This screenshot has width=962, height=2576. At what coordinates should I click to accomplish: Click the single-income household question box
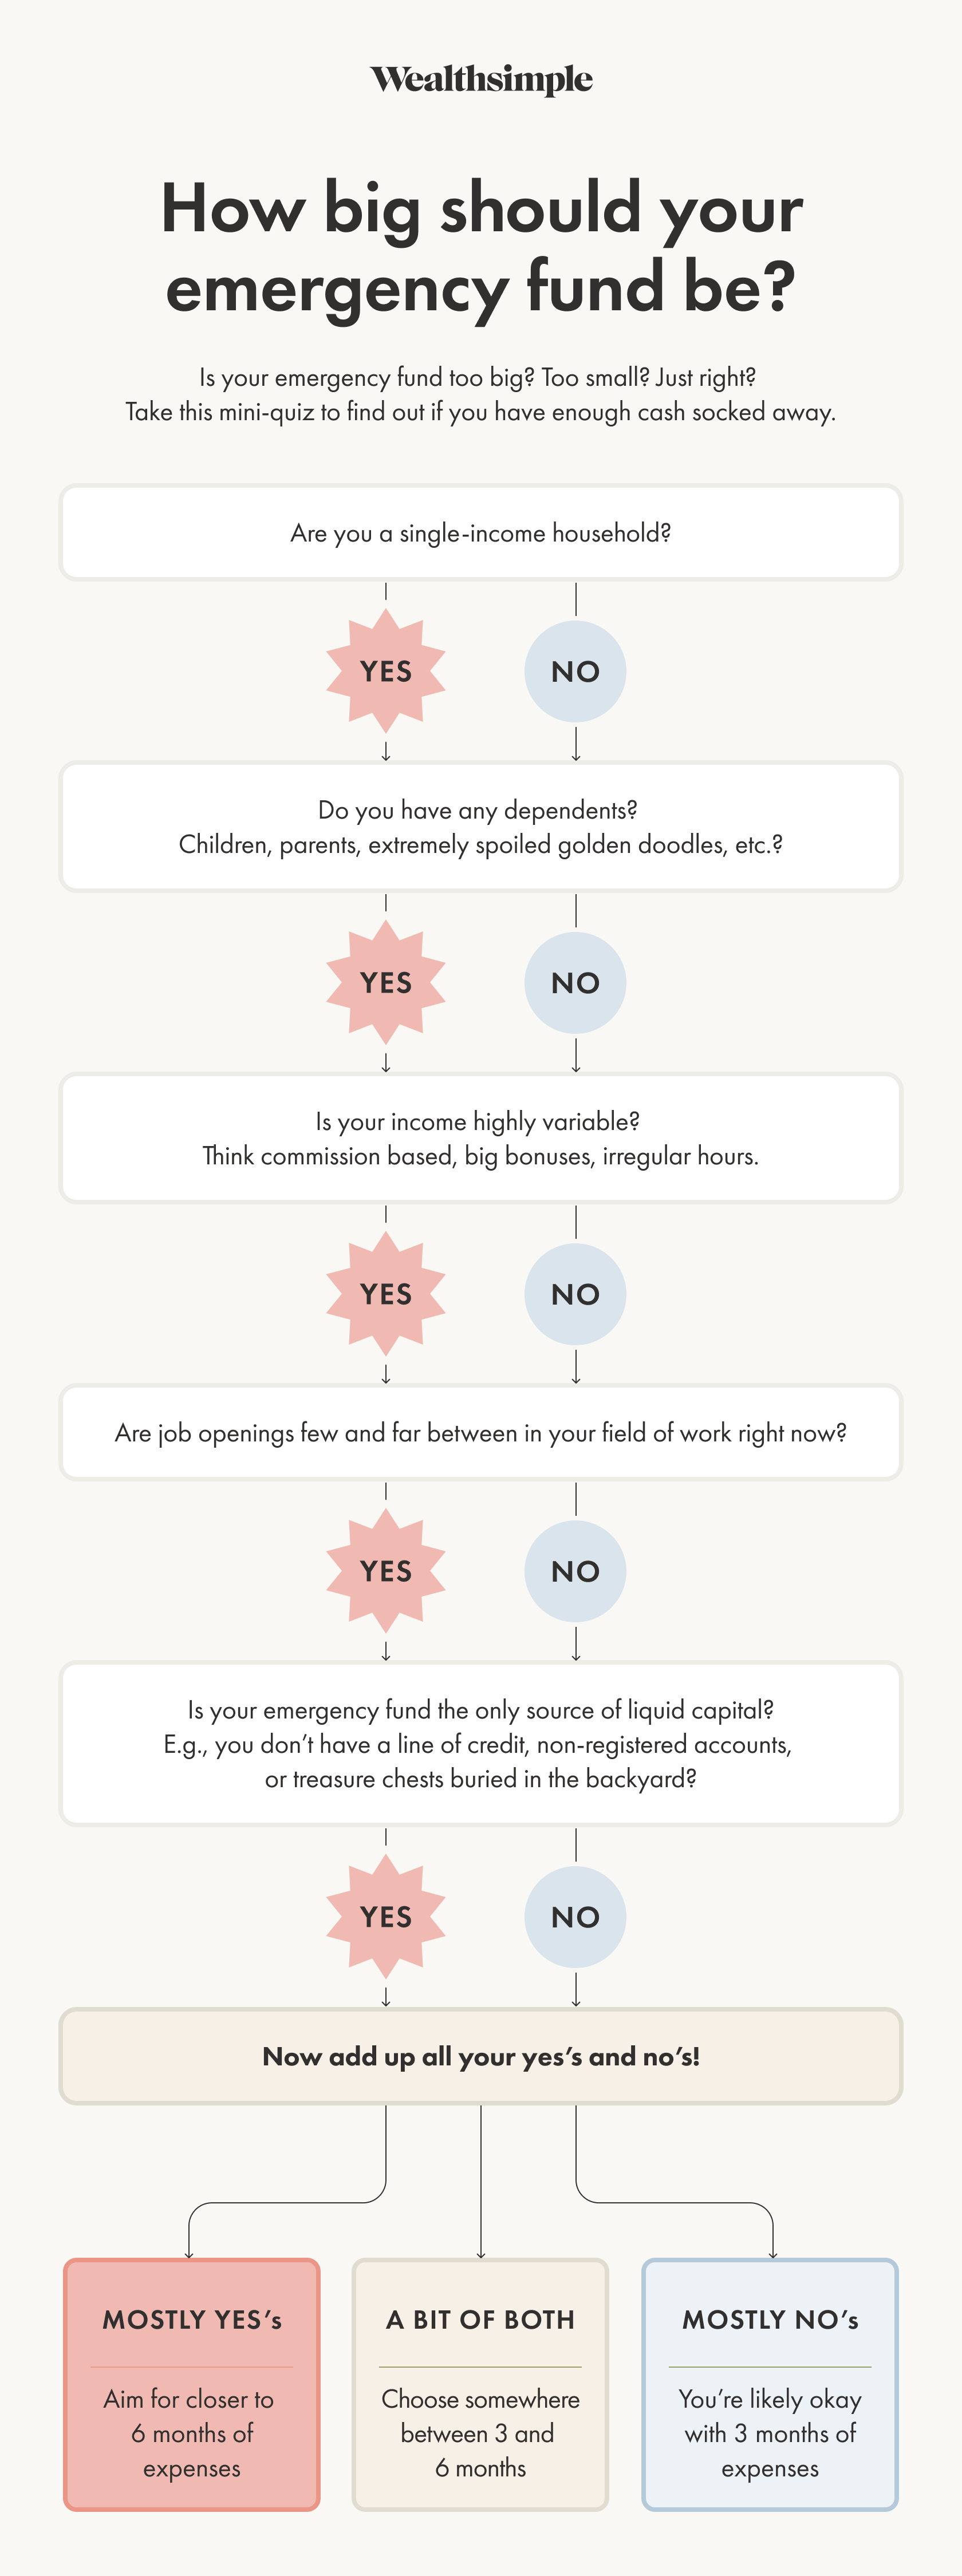[481, 533]
